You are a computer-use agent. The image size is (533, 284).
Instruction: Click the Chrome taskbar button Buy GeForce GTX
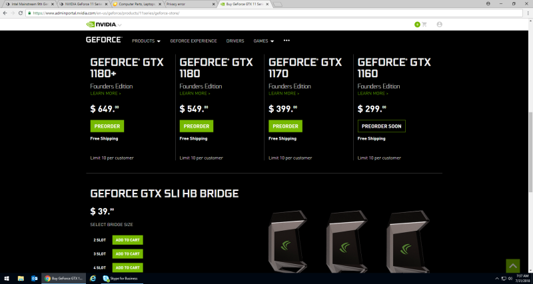click(x=63, y=278)
